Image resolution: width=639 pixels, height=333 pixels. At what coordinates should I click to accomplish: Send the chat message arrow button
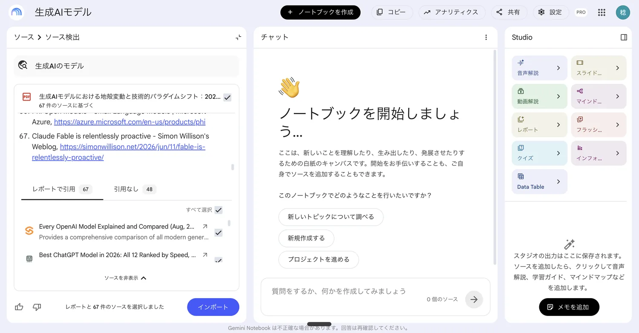point(474,299)
